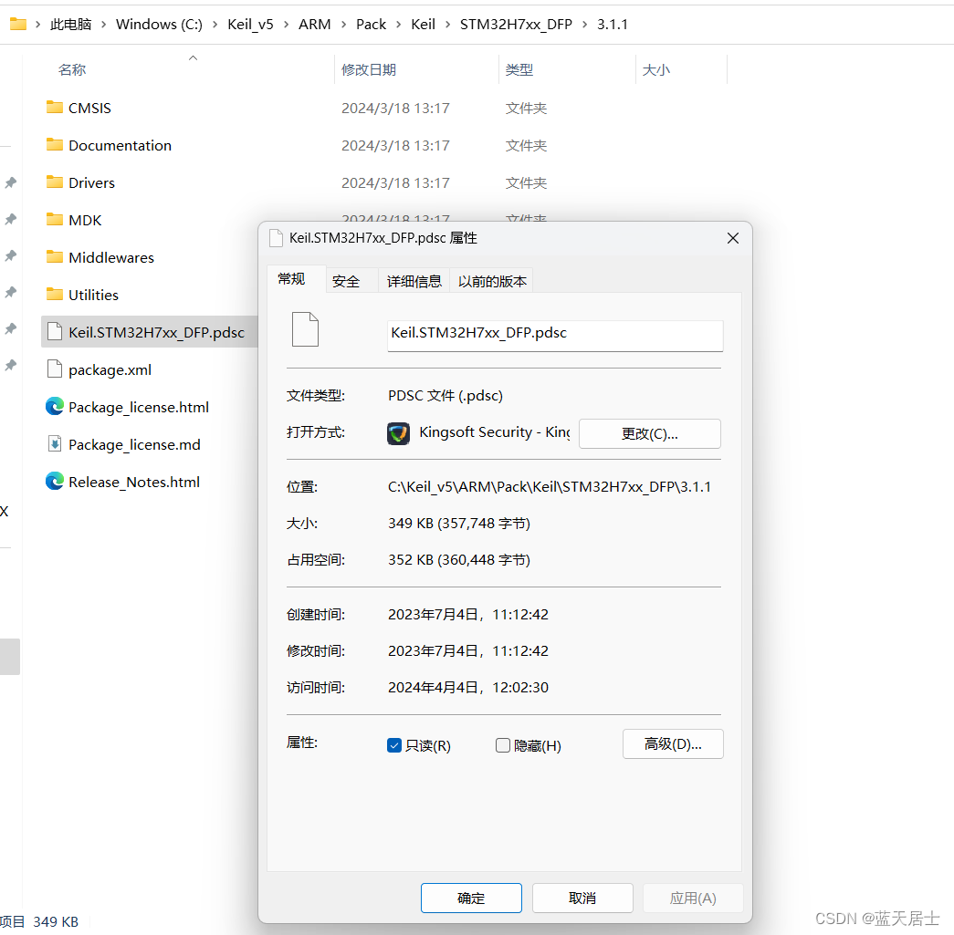954x935 pixels.
Task: Select the Drivers folder icon
Action: click(x=55, y=182)
